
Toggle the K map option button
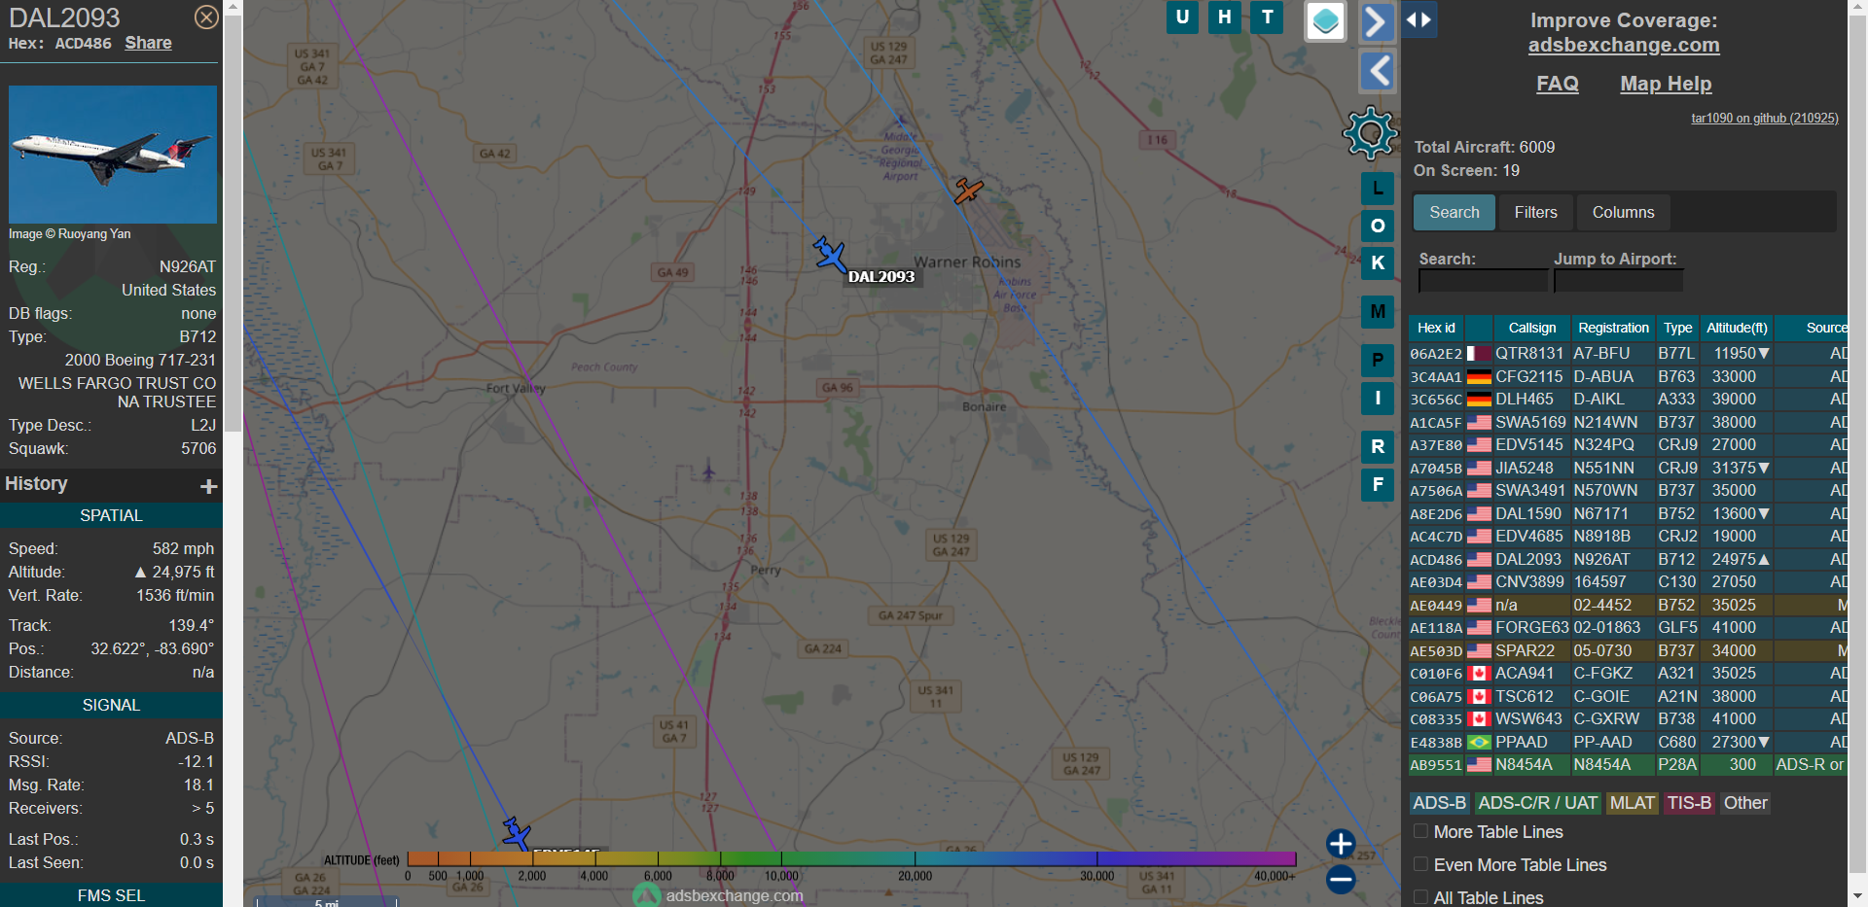(x=1378, y=262)
